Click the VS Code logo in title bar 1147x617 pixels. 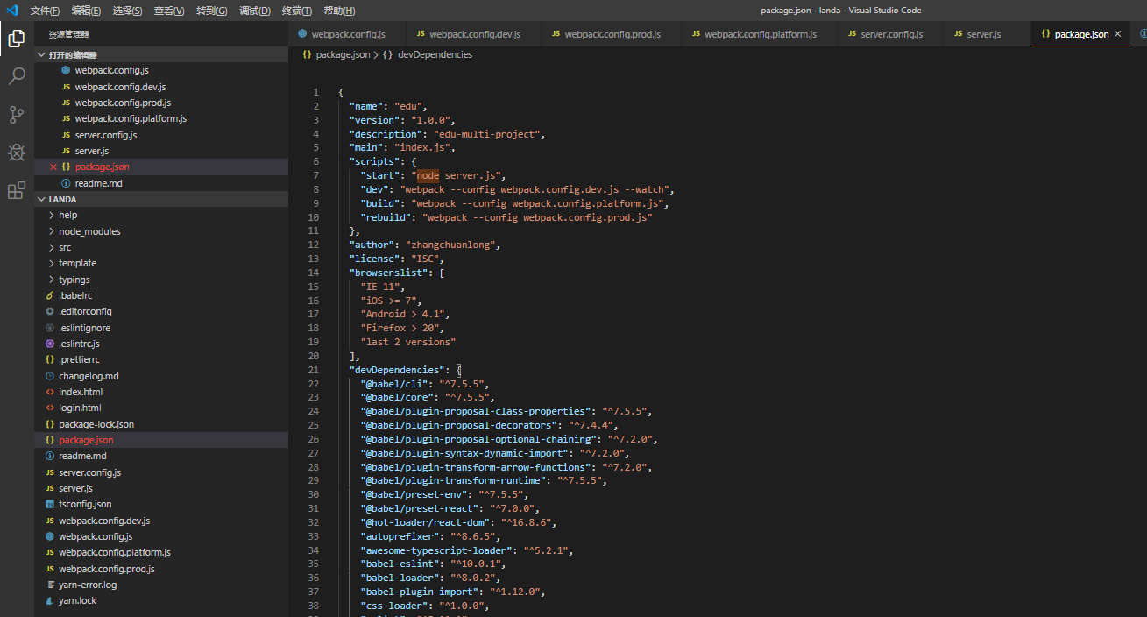click(x=11, y=11)
